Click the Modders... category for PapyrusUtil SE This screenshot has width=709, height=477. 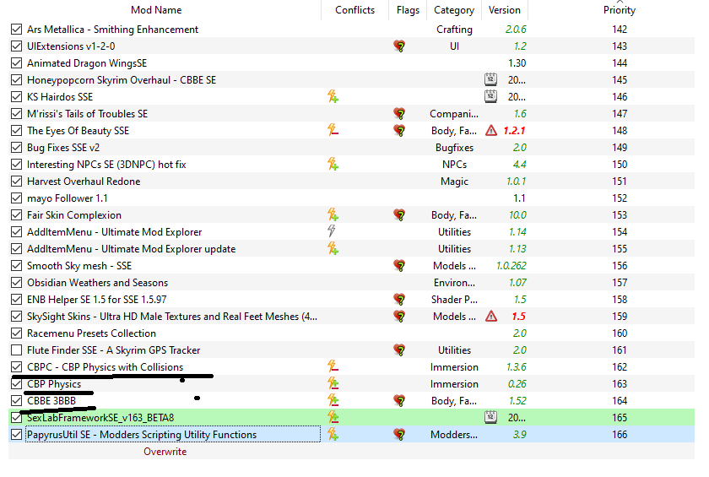454,435
